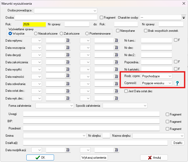Screen dimensions: 188x162
Task: Click the Nr dec input field
Action: [156, 48]
